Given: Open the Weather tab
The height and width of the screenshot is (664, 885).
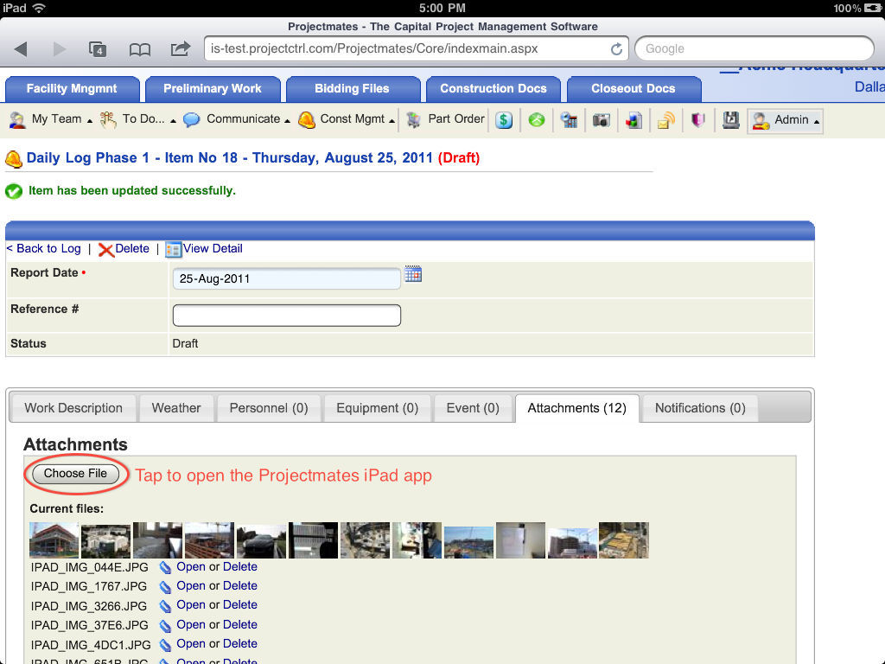Looking at the screenshot, I should click(176, 408).
